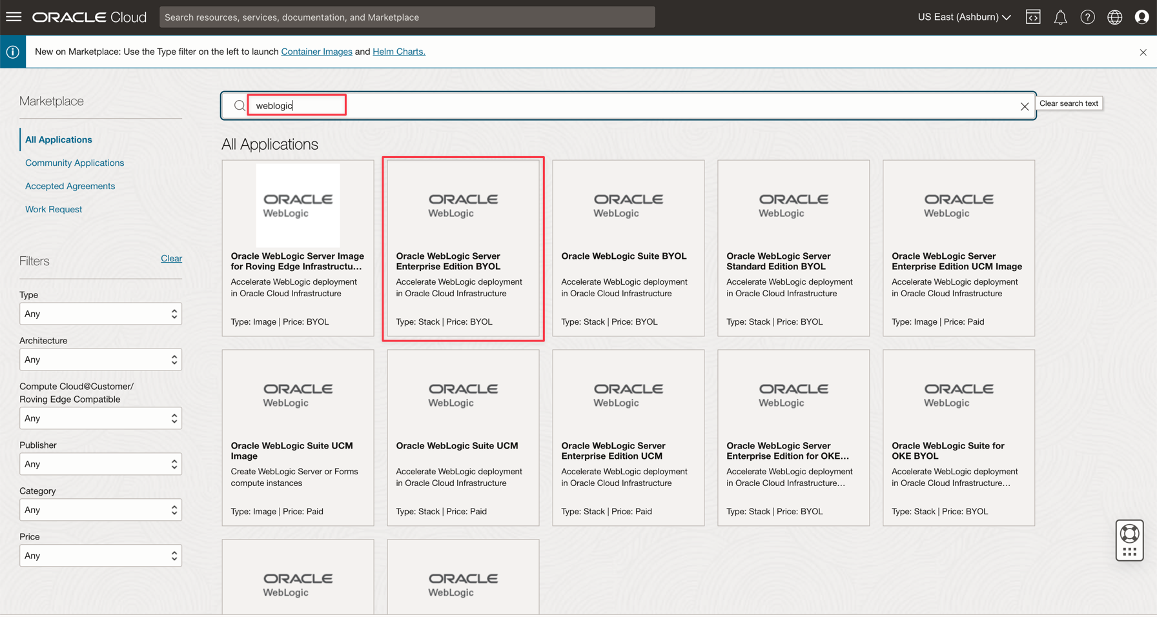This screenshot has width=1157, height=617.
Task: Open Cloud Shell developer tools icon
Action: pos(1033,17)
